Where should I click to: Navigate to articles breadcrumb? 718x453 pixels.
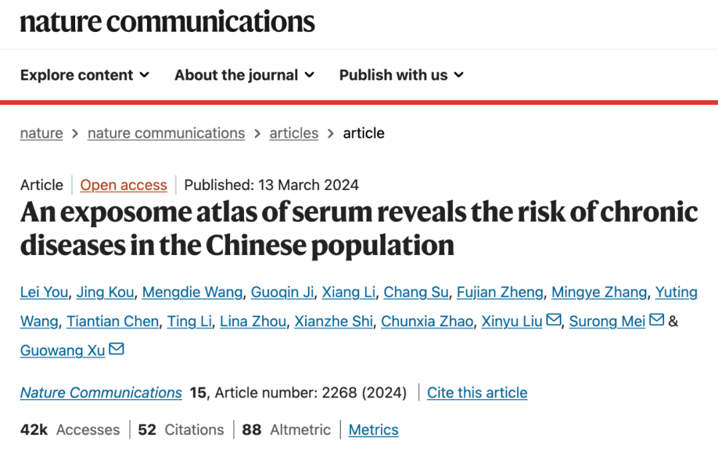pos(294,133)
